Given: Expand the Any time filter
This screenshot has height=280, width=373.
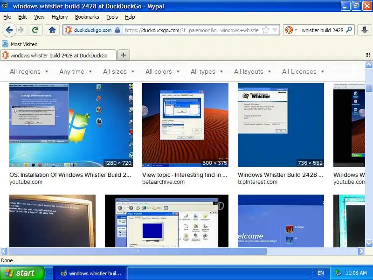Looking at the screenshot, I should coord(76,72).
